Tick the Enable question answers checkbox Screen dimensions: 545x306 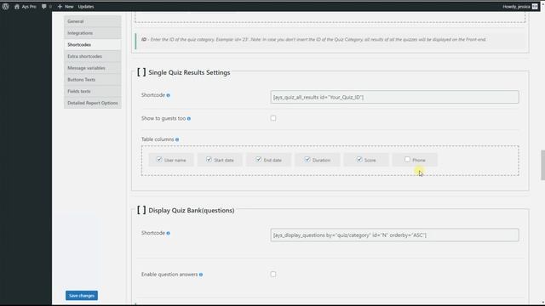[x=273, y=274]
